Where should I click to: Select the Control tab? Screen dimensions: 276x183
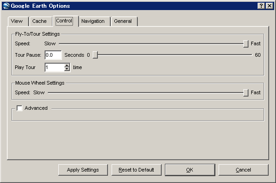64,21
